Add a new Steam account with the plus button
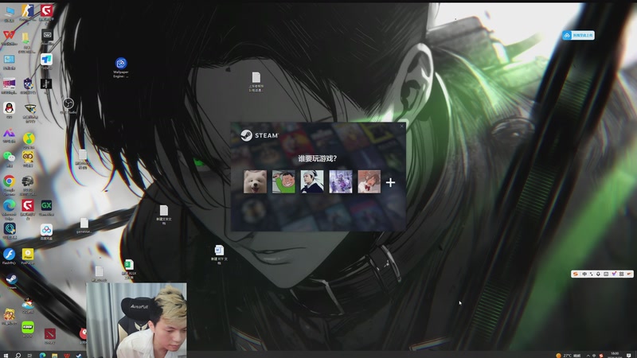The width and height of the screenshot is (637, 358). tap(390, 182)
